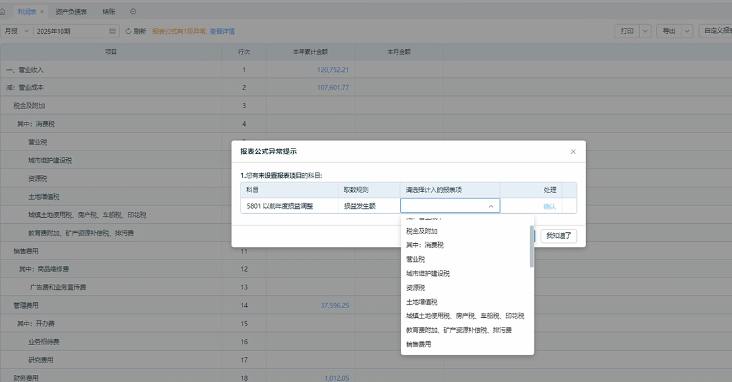Select 土地增值税 option in dropdown list
Image resolution: width=732 pixels, height=382 pixels.
[x=421, y=302]
